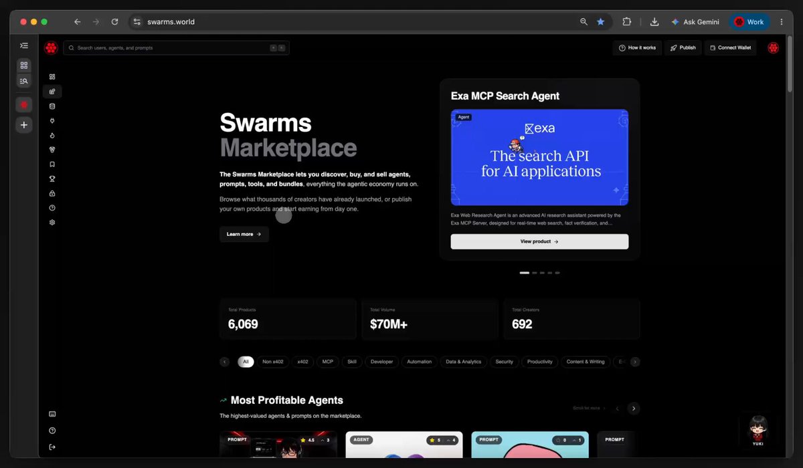Open the Yuki chat avatar
Screen dimensions: 803x468
point(758,430)
